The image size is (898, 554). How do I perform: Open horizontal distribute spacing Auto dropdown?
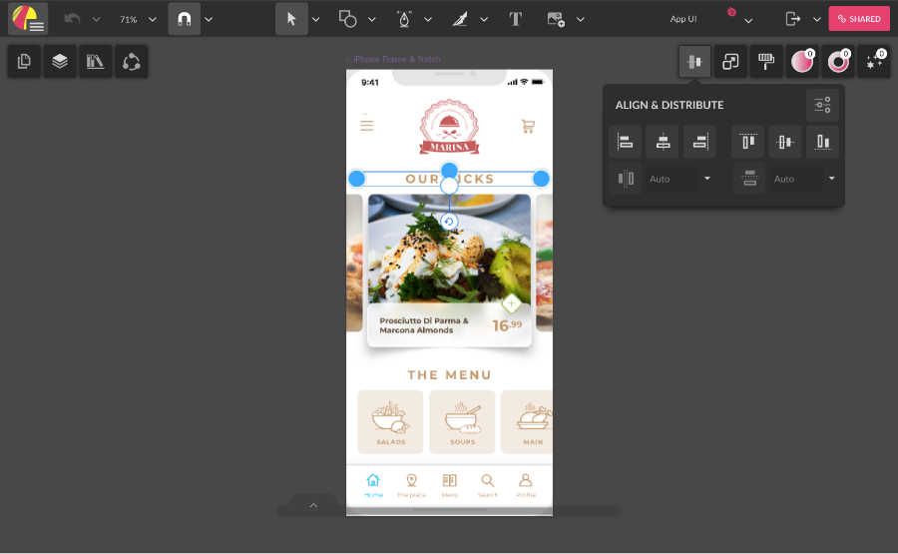pyautogui.click(x=707, y=179)
